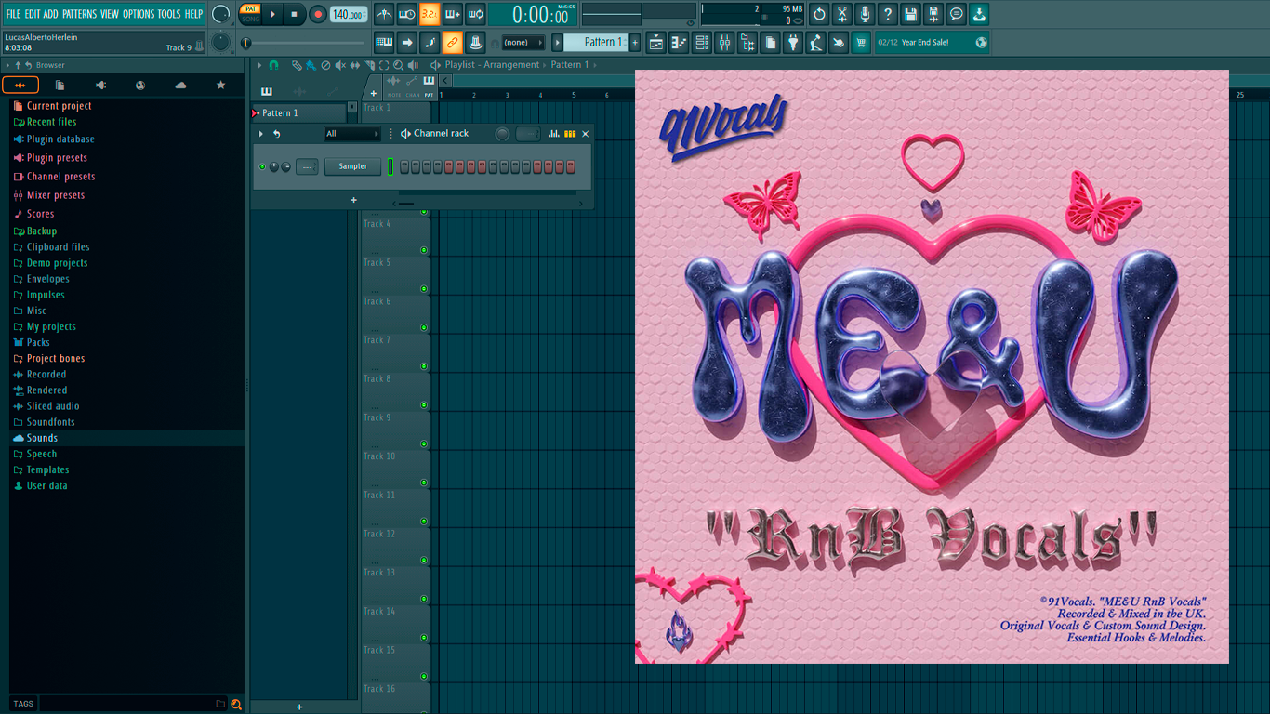This screenshot has width=1270, height=714.
Task: Toggle the highlighted link/multilink controllers button
Action: tap(453, 42)
